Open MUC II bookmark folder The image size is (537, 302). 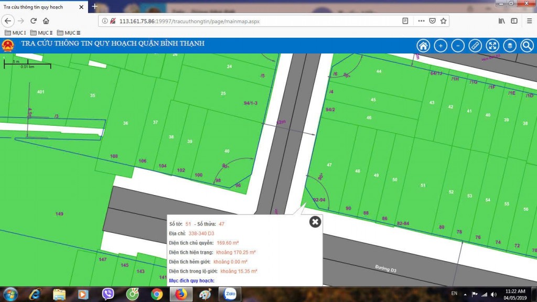[41, 33]
